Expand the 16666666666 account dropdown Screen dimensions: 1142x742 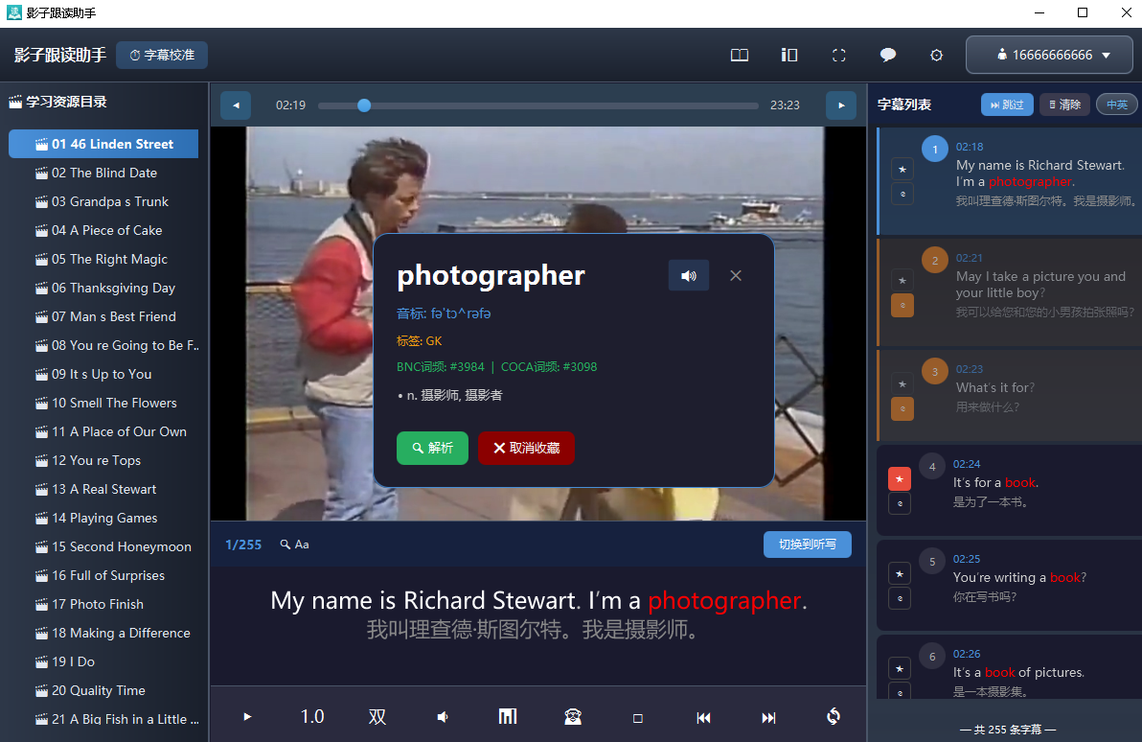tap(1049, 55)
